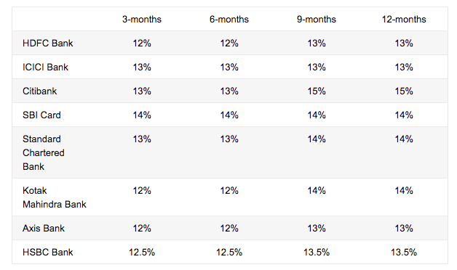Select the HDFC Bank row label

coord(48,44)
